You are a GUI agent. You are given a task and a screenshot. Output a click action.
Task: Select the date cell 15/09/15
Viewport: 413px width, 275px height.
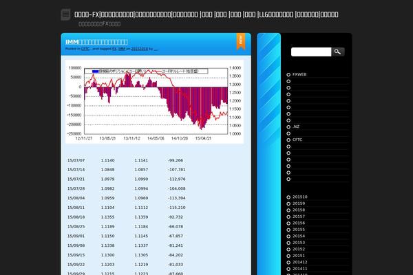click(76, 255)
